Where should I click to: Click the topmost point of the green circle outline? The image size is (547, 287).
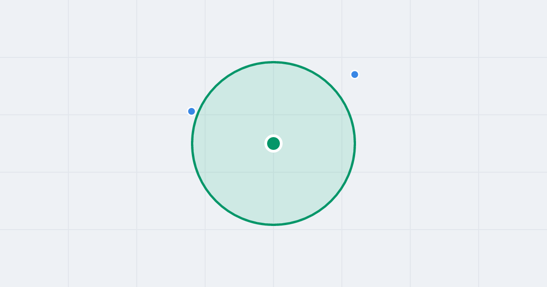(x=273, y=62)
